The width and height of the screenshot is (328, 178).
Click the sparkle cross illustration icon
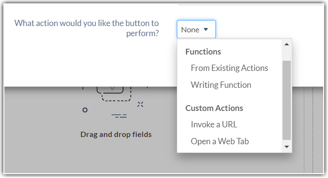(x=140, y=104)
